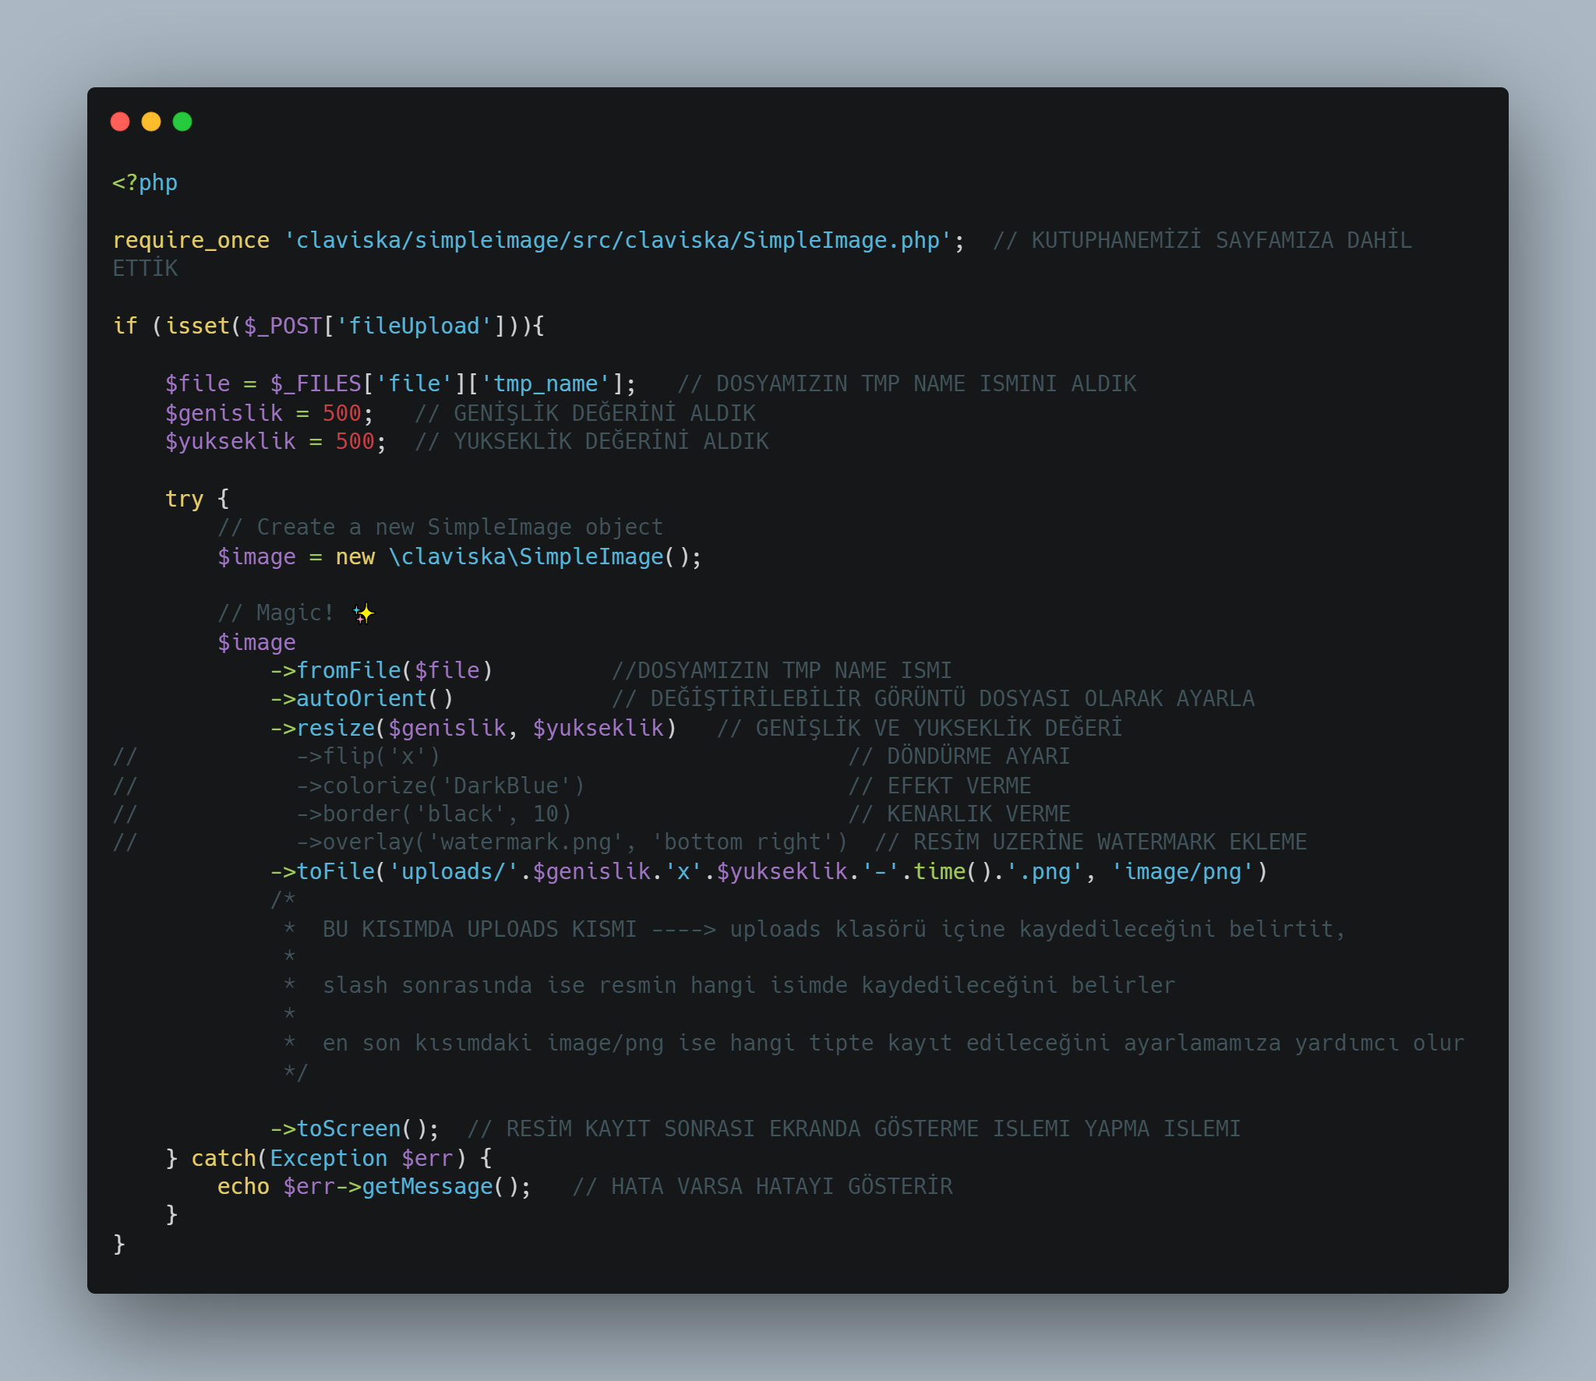
Task: Click the $_POST variable in isset
Action: pos(282,326)
